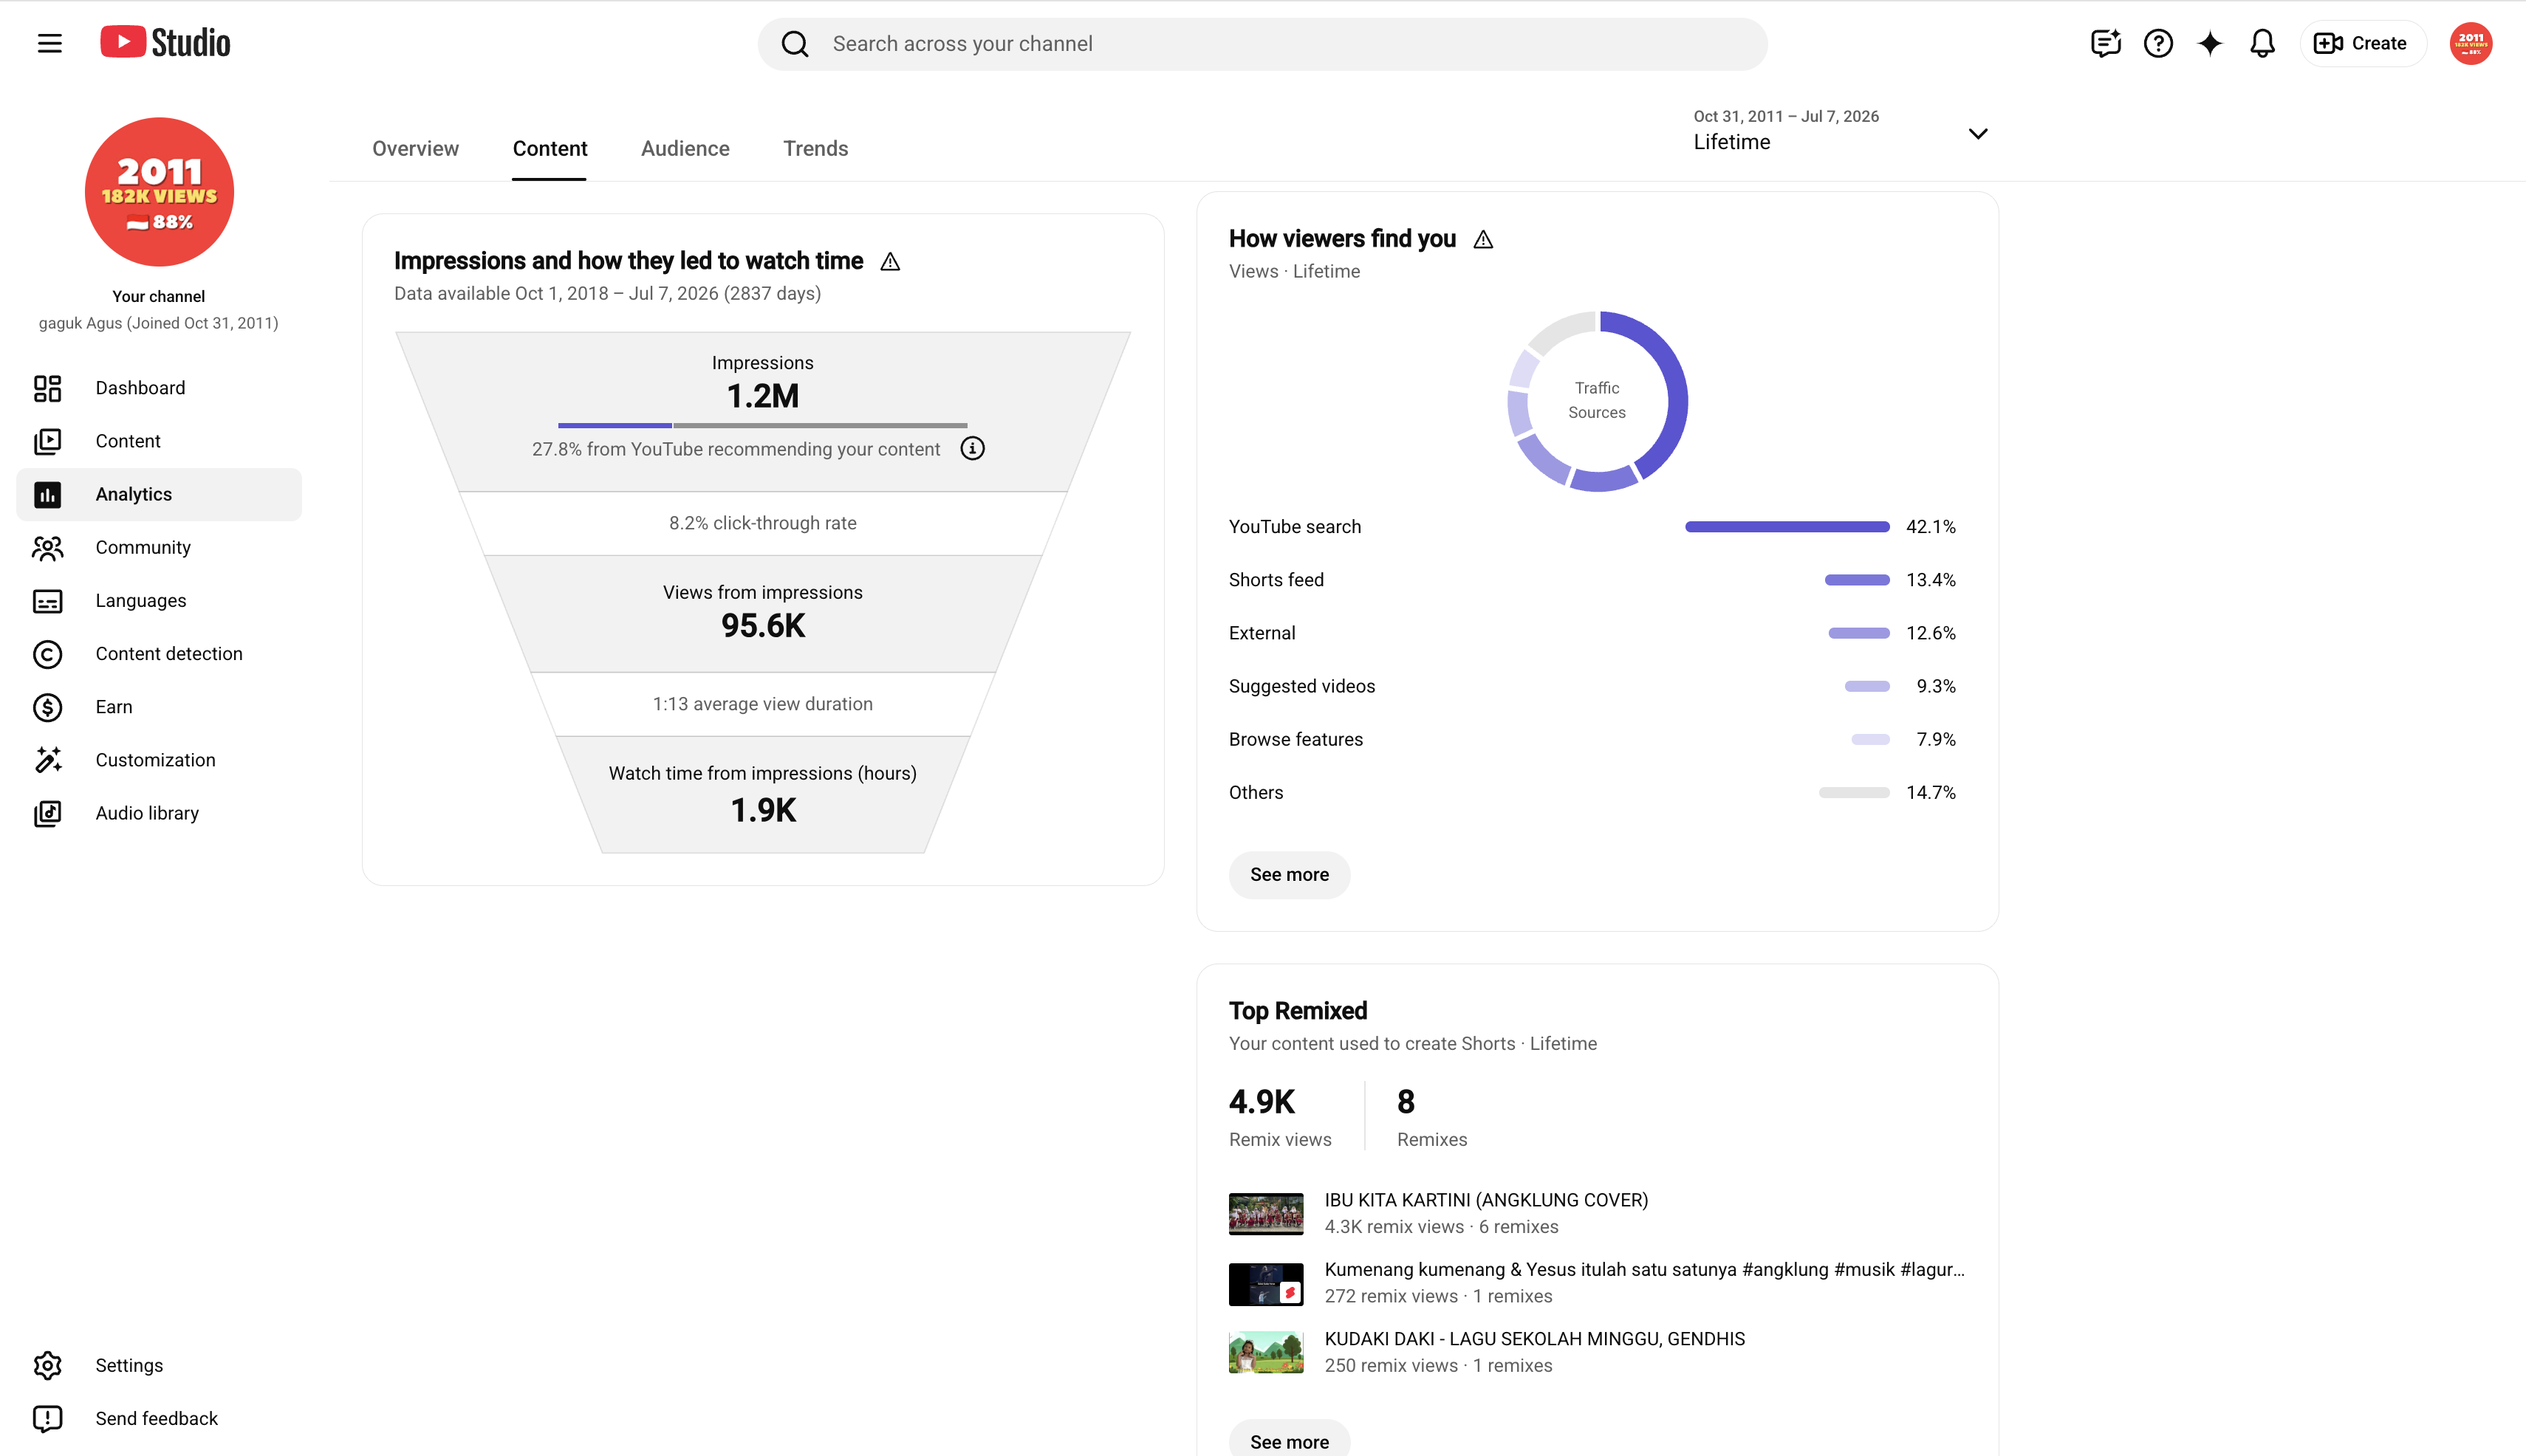The height and width of the screenshot is (1456, 2526).
Task: Switch to the Audience tab
Action: click(685, 148)
